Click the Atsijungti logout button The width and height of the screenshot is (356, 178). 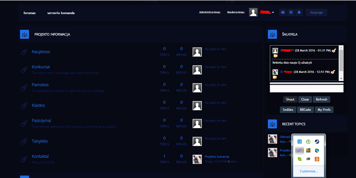(316, 12)
